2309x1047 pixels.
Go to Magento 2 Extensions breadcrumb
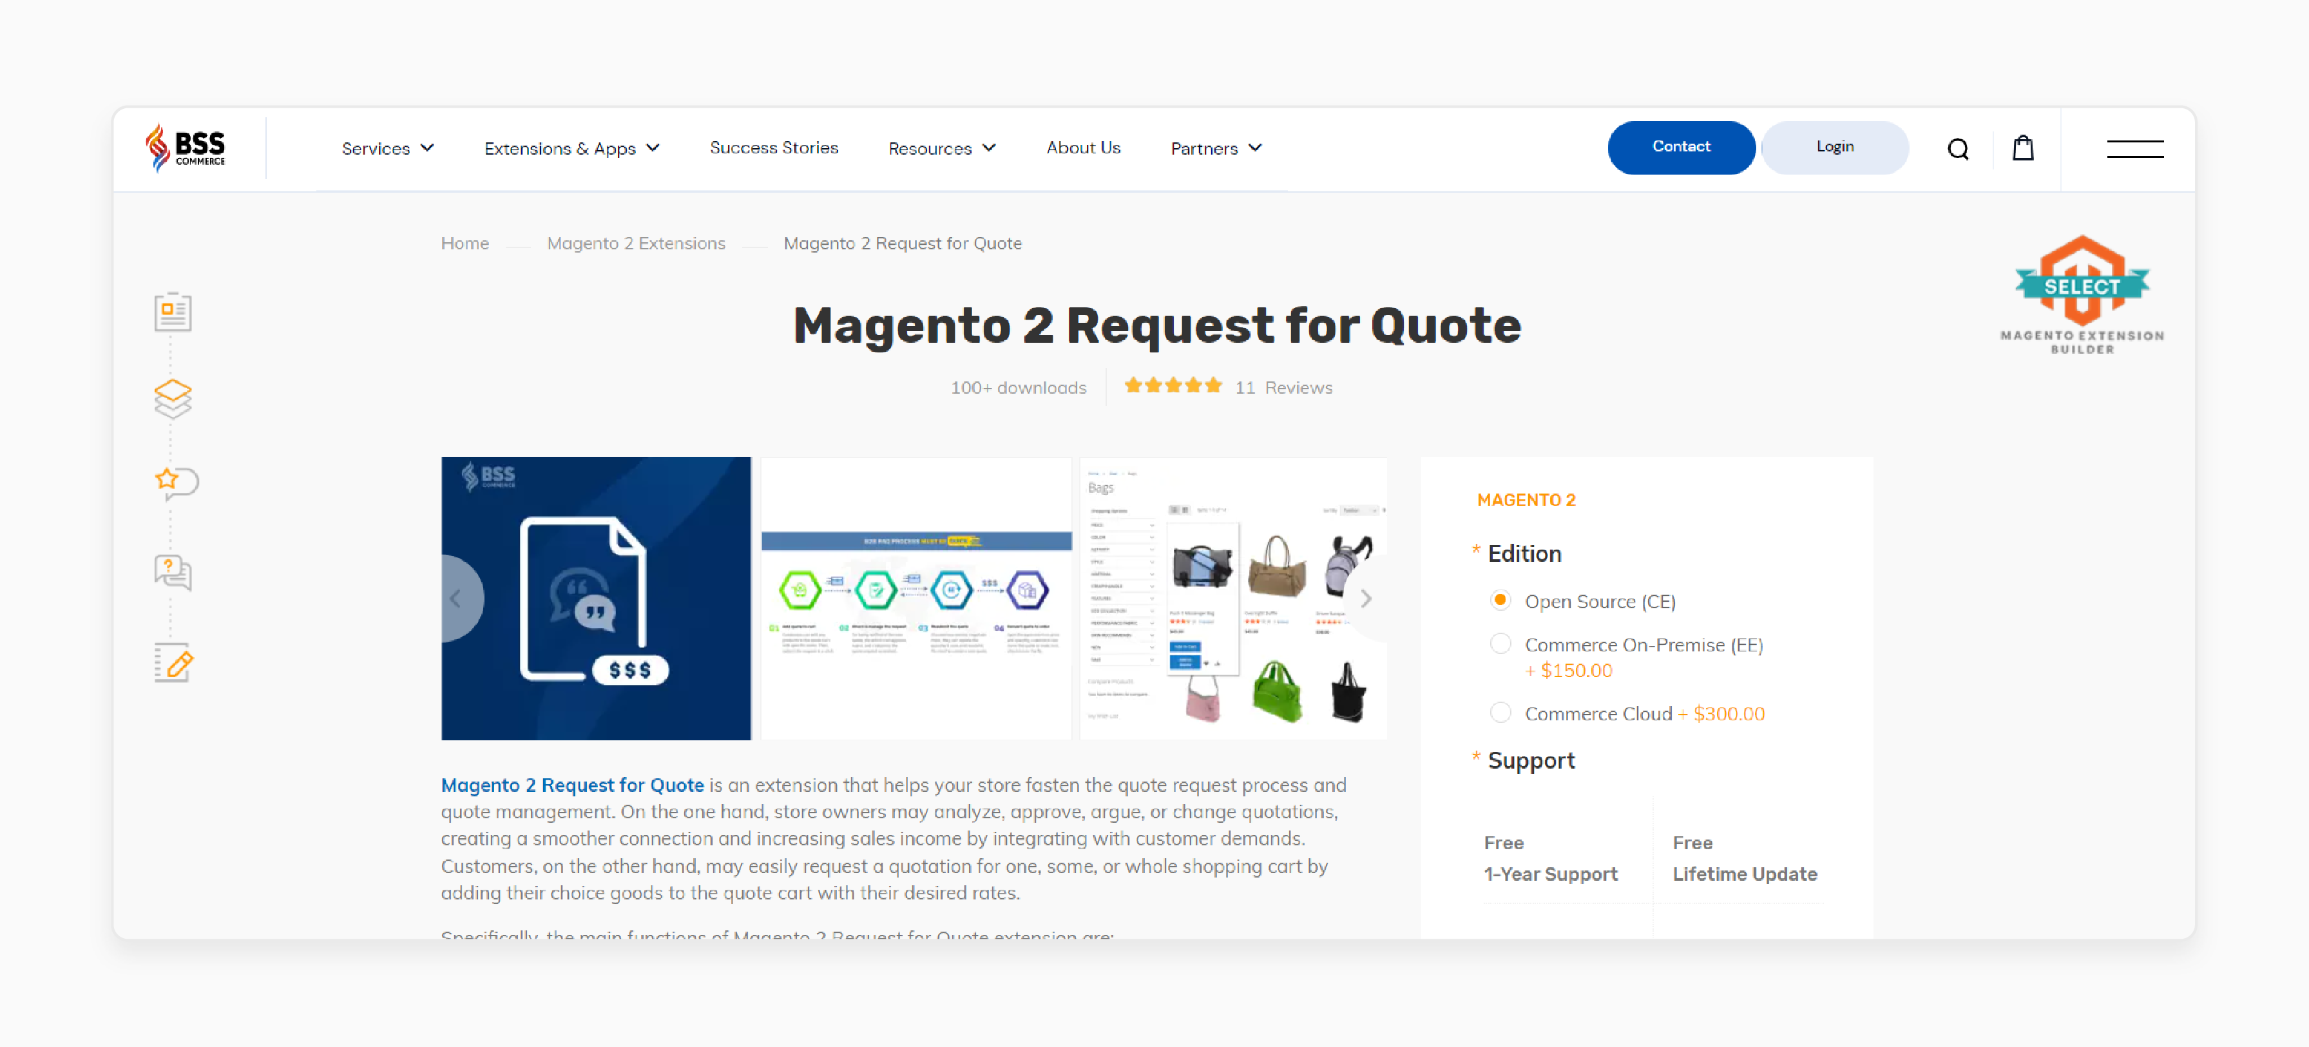tap(635, 243)
